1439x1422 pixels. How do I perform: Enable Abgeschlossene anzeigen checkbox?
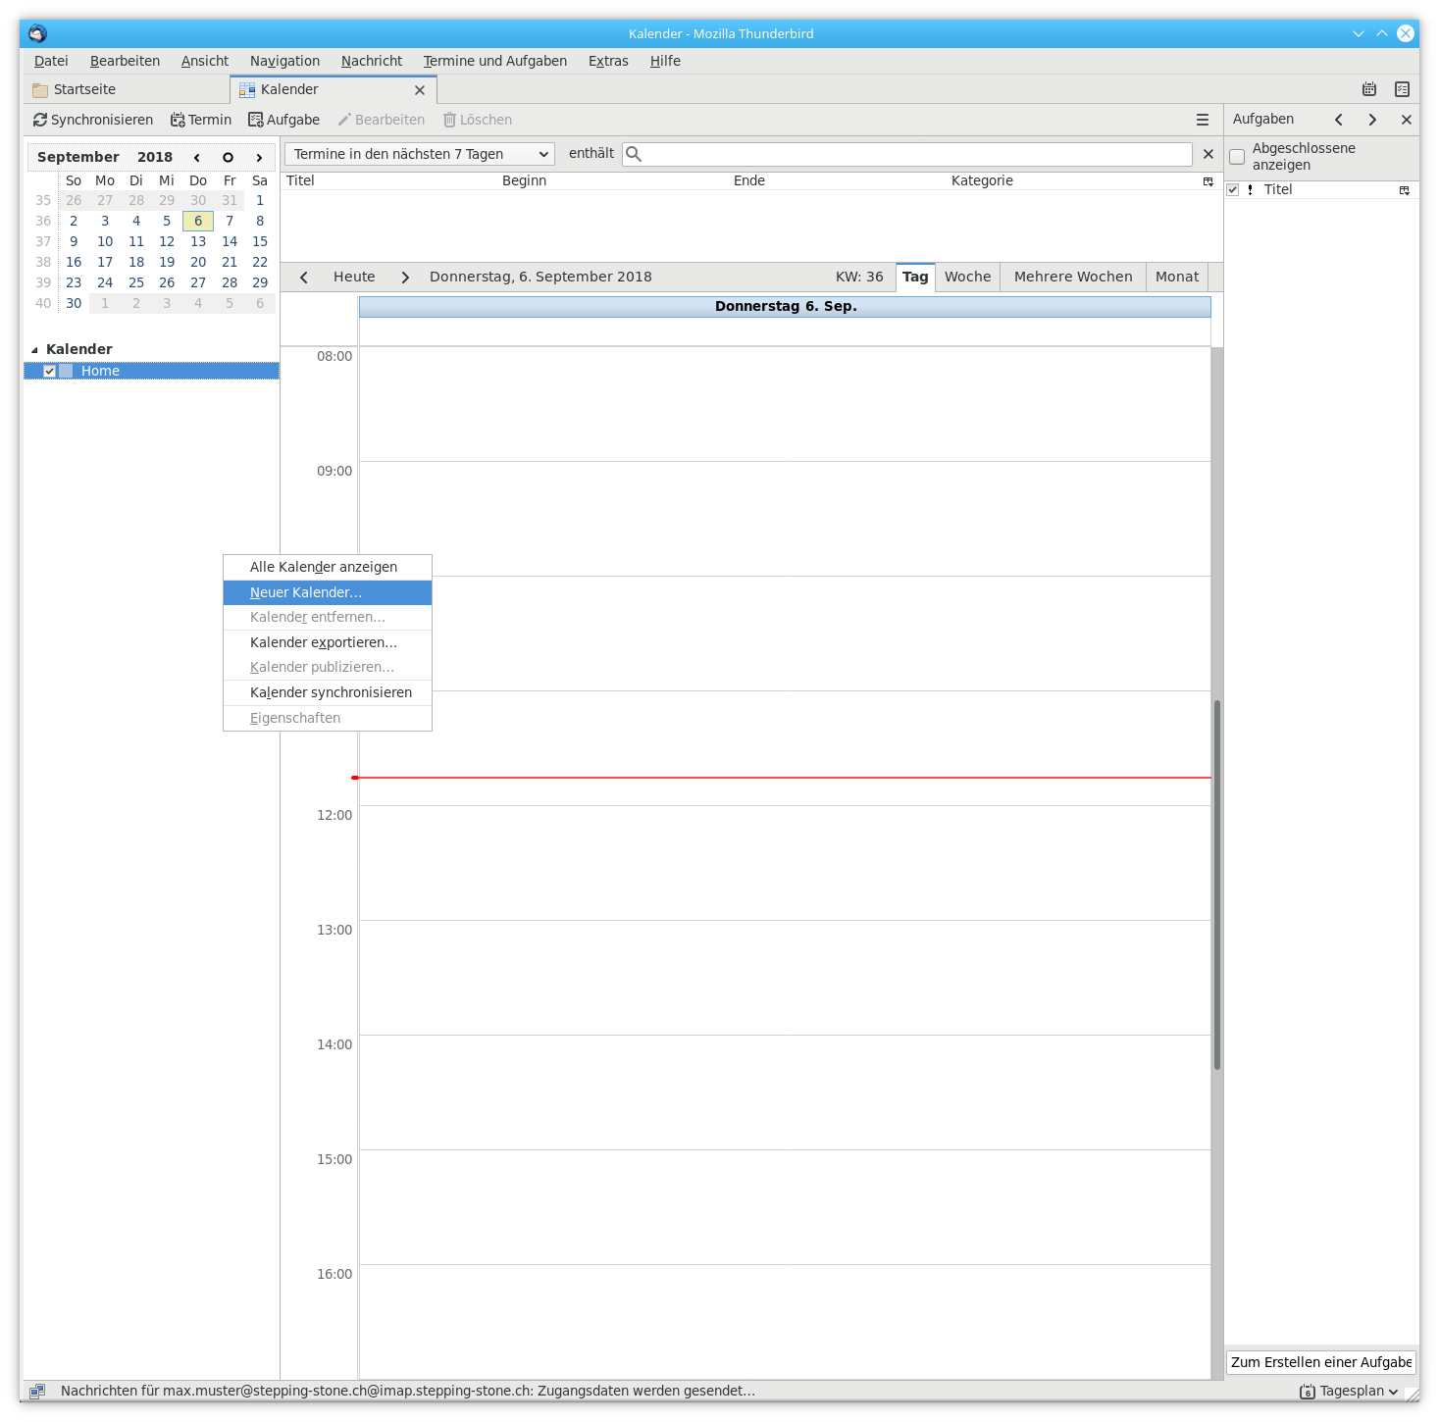[x=1237, y=157]
